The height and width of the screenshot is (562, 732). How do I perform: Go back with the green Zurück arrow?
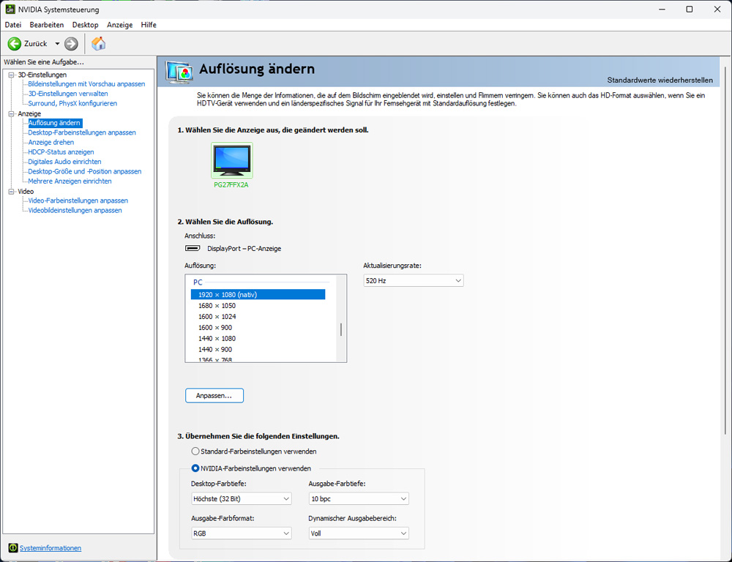tap(15, 43)
